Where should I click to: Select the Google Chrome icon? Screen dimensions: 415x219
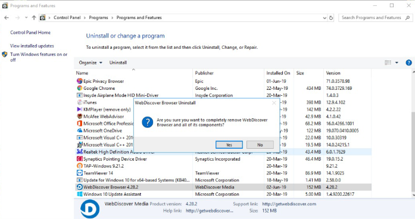[80, 88]
